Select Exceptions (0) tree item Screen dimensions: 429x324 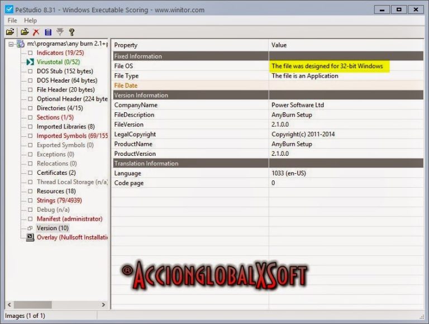(x=55, y=154)
